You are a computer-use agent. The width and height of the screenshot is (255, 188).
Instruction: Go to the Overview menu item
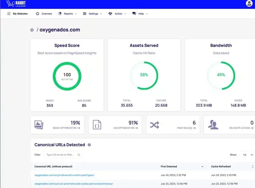tap(44, 14)
